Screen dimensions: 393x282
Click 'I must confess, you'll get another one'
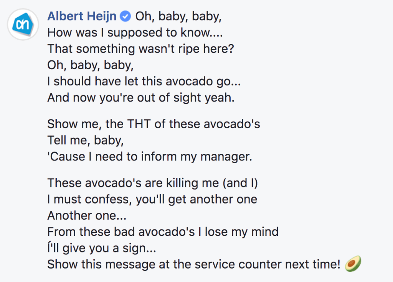pyautogui.click(x=152, y=200)
